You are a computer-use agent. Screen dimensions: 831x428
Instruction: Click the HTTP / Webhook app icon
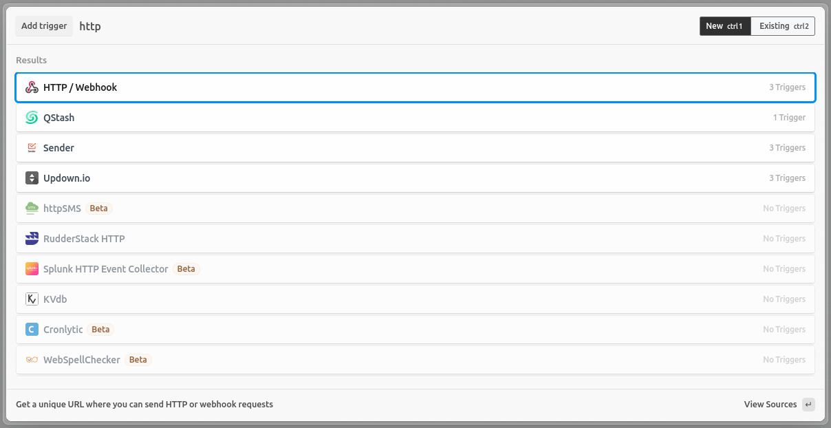pyautogui.click(x=32, y=87)
